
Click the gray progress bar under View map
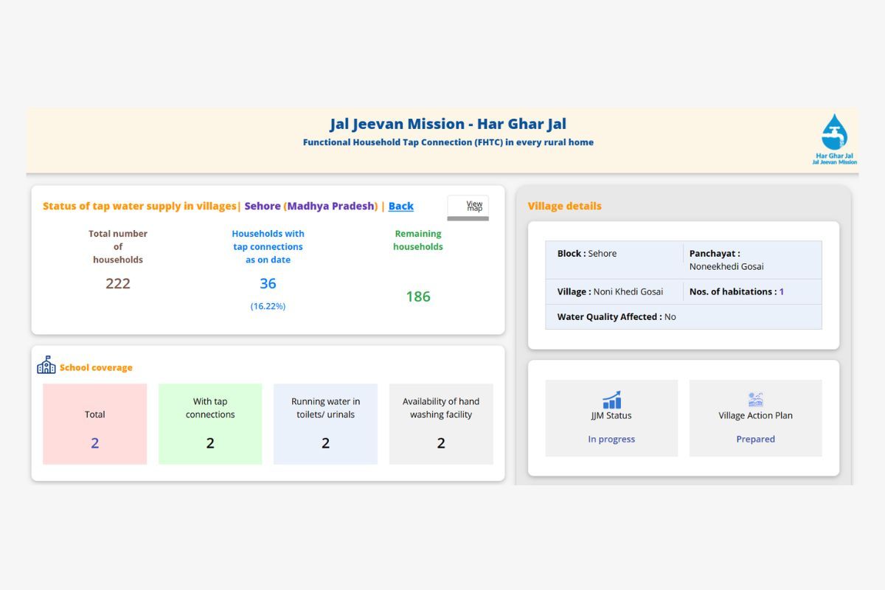pos(468,218)
